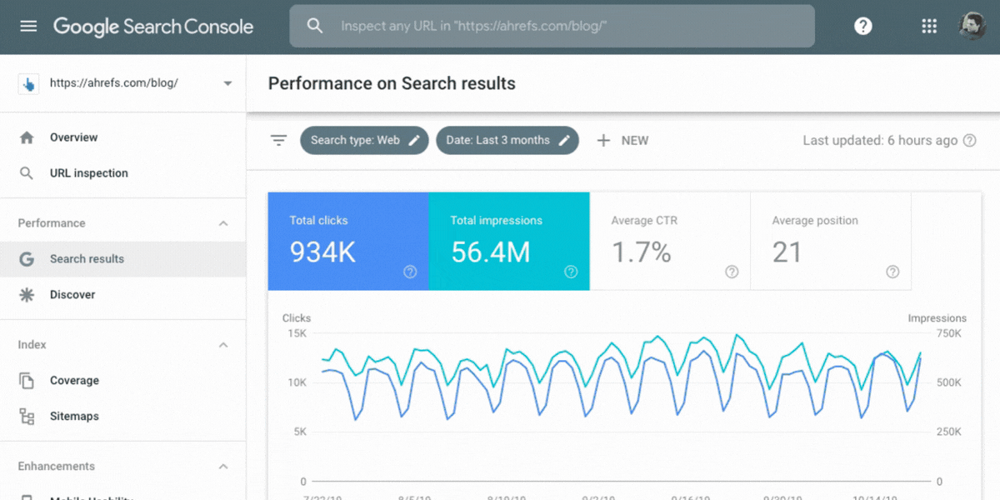Click help icon in Total clicks card
1000x500 pixels.
(410, 272)
